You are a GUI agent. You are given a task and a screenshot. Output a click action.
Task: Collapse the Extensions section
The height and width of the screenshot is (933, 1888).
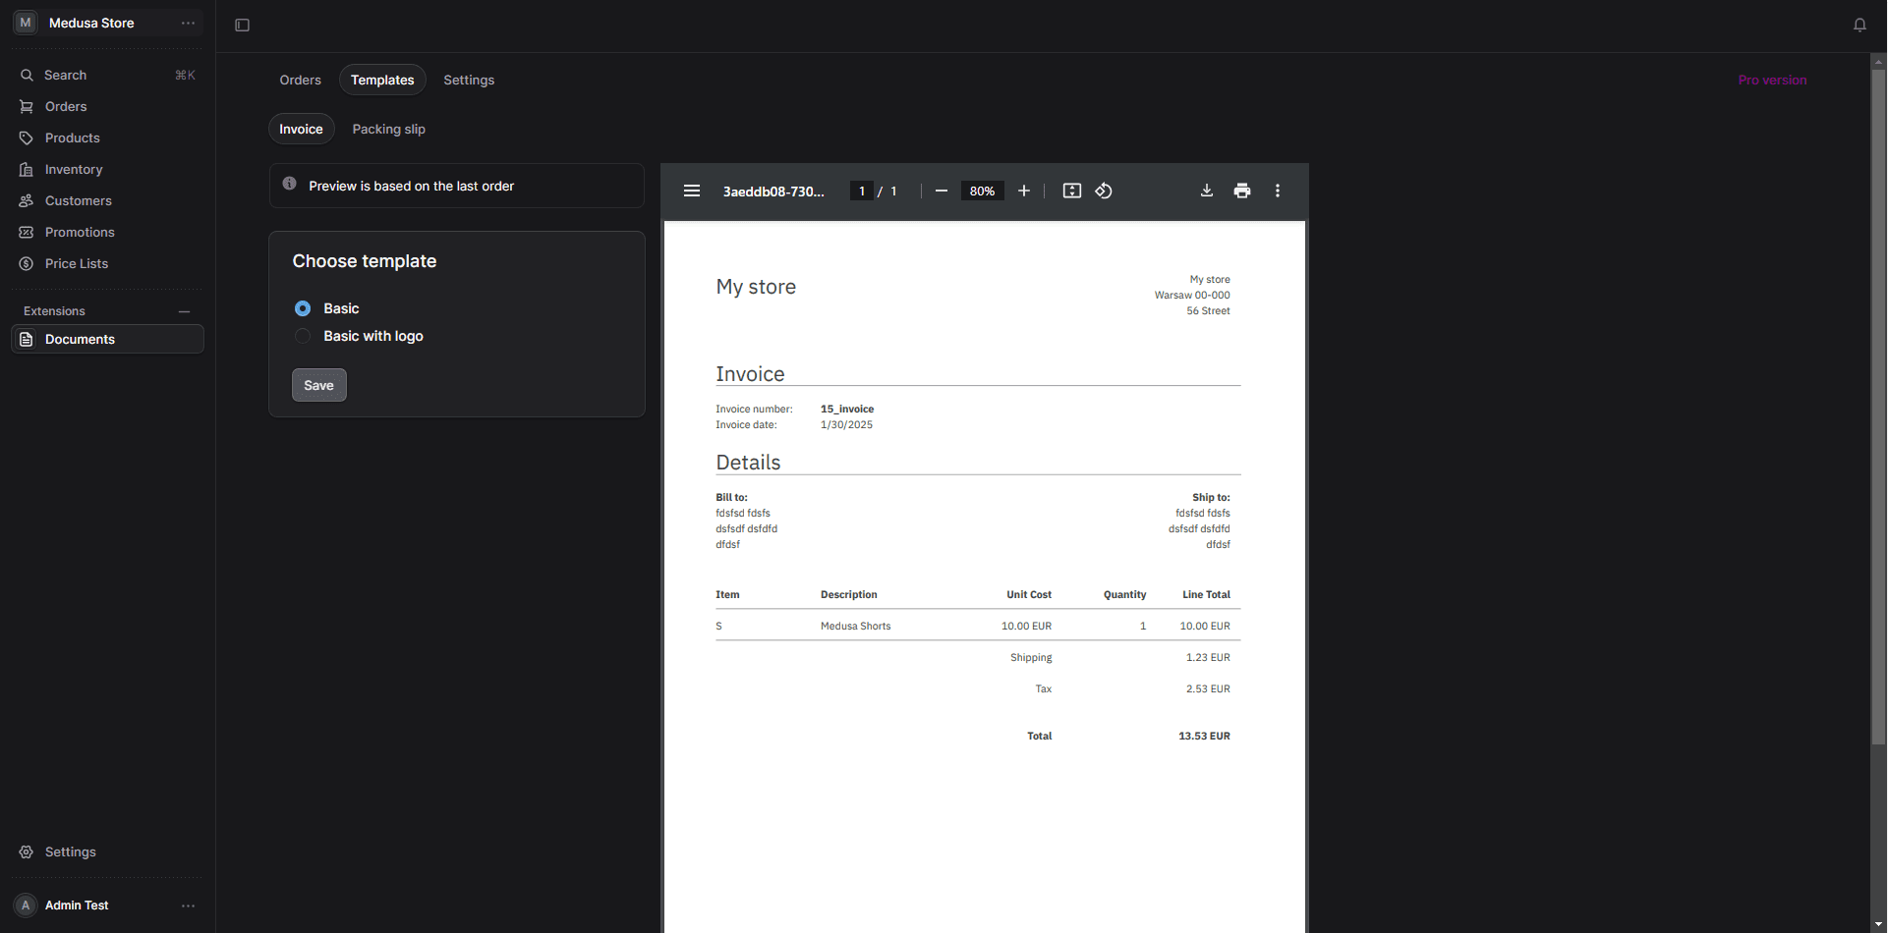(x=184, y=310)
